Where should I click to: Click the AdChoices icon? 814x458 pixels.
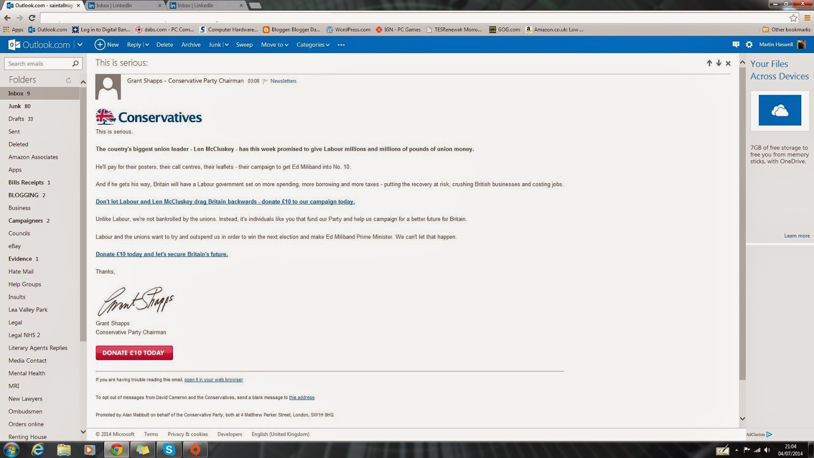coord(769,434)
